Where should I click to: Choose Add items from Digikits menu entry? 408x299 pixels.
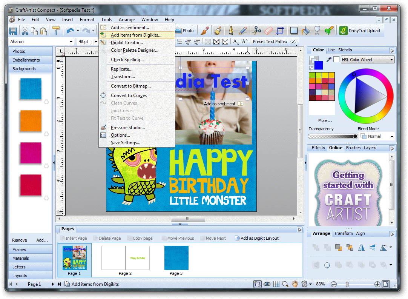[137, 35]
